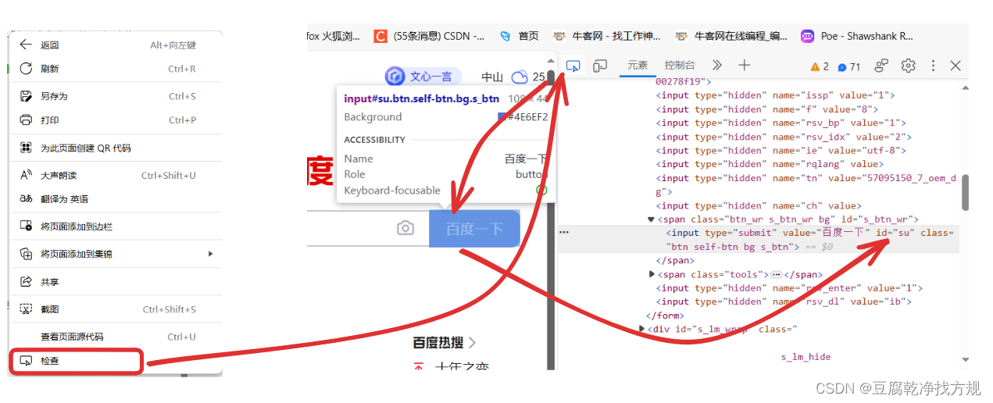Expand the span class tools node

coord(652,274)
